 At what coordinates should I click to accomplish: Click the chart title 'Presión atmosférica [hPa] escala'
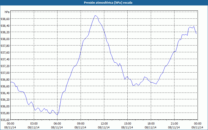[x=108, y=3]
